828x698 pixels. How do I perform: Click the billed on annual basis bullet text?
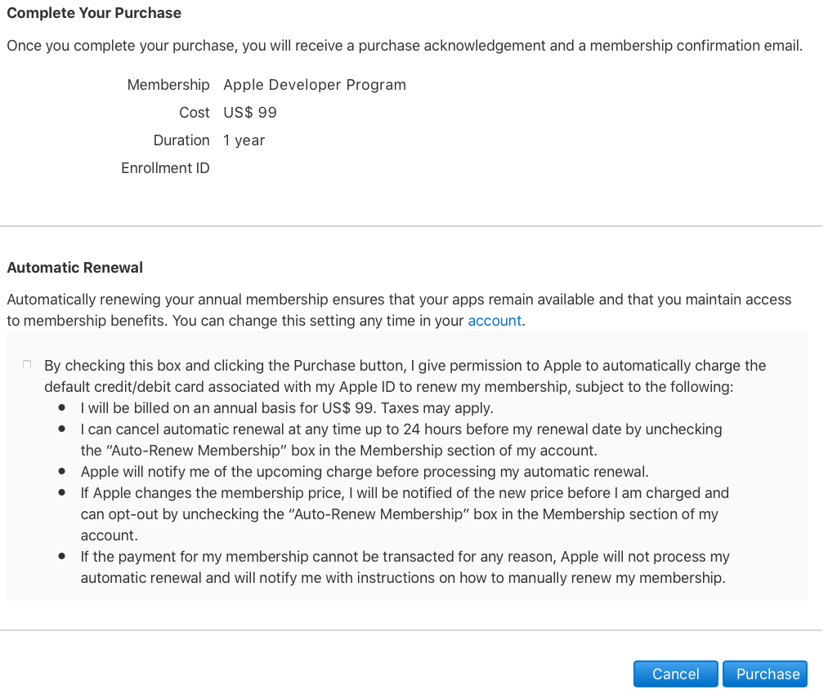tap(286, 407)
